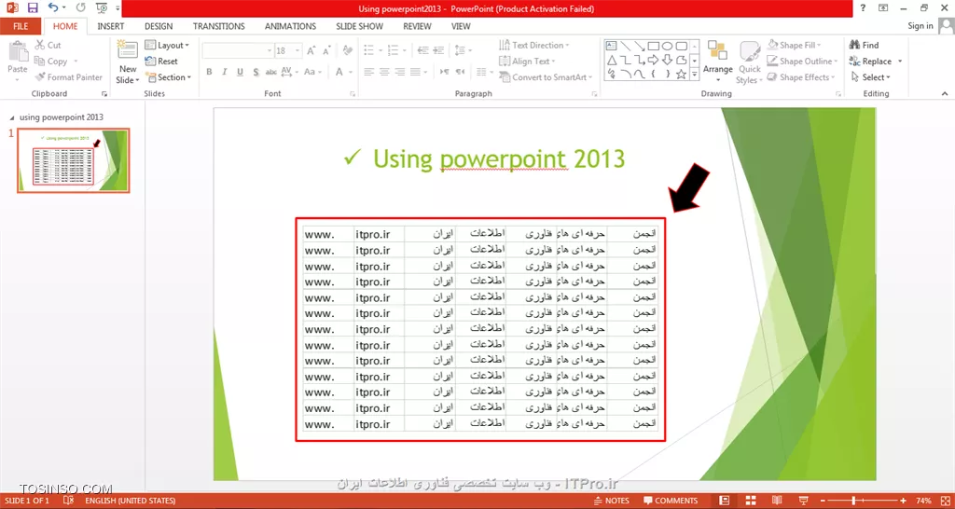This screenshot has width=955, height=509.
Task: Open Shape Effects menu
Action: 801,77
